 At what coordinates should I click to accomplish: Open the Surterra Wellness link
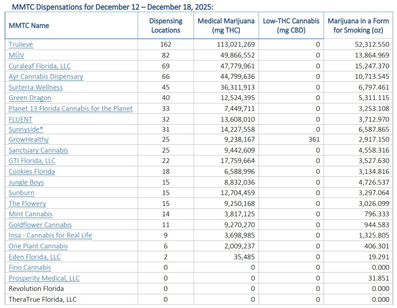[35, 87]
